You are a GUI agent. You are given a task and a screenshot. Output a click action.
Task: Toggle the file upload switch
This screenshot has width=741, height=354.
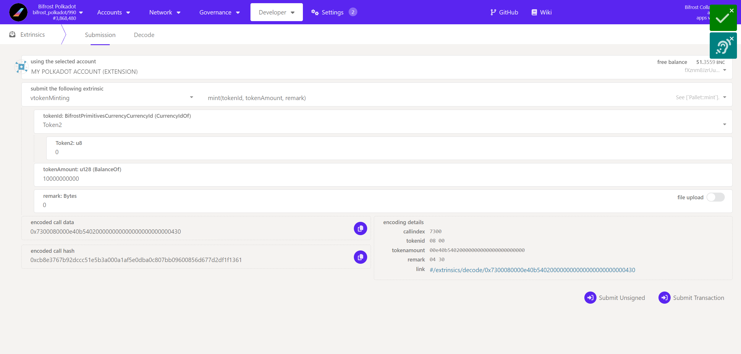[x=715, y=197]
